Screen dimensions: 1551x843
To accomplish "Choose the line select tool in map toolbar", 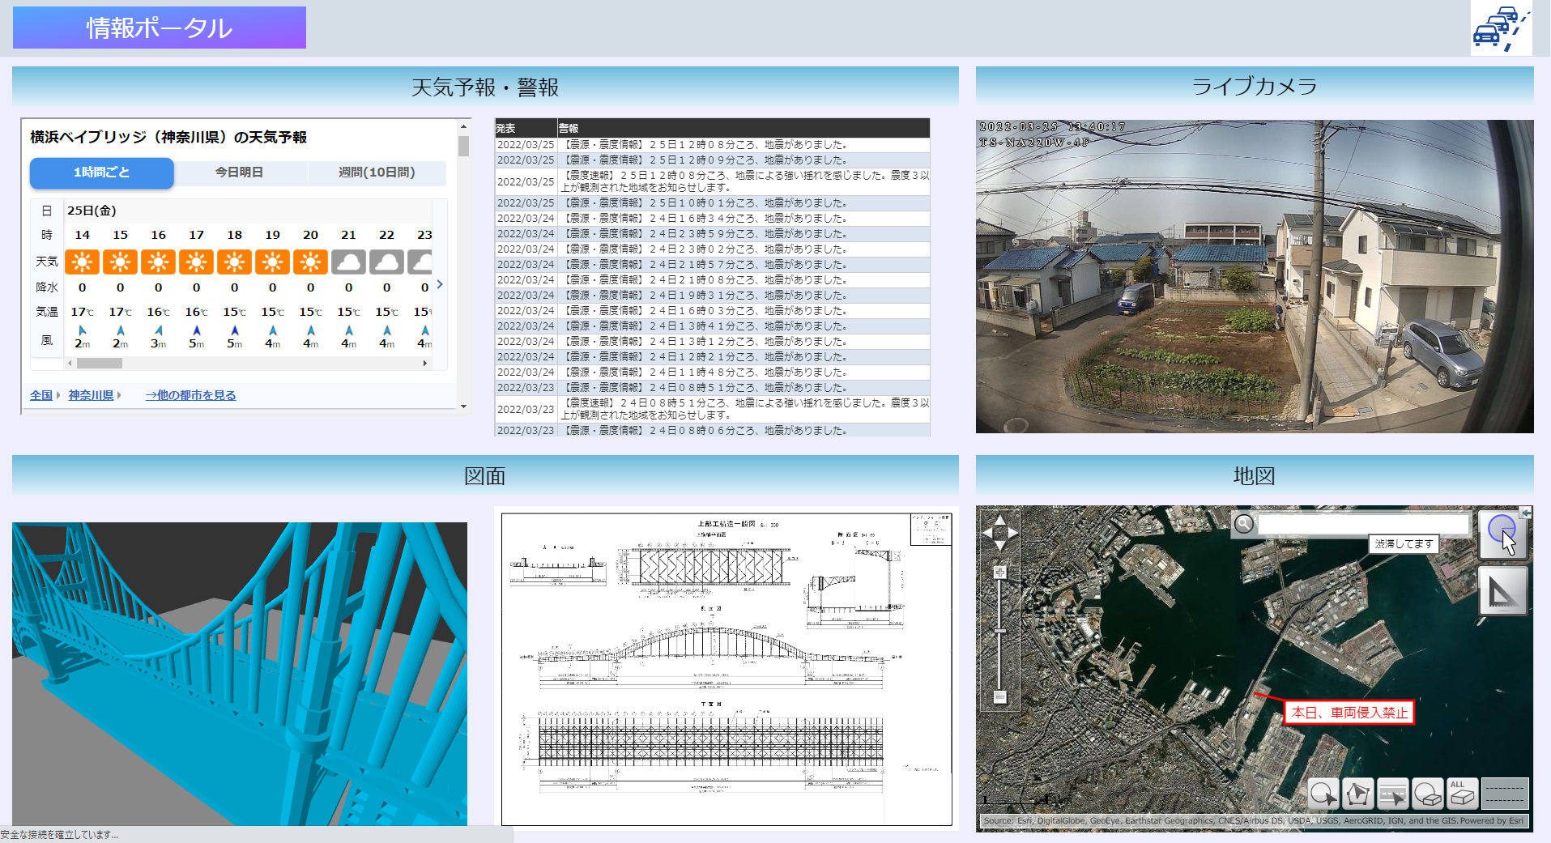I will point(1393,794).
